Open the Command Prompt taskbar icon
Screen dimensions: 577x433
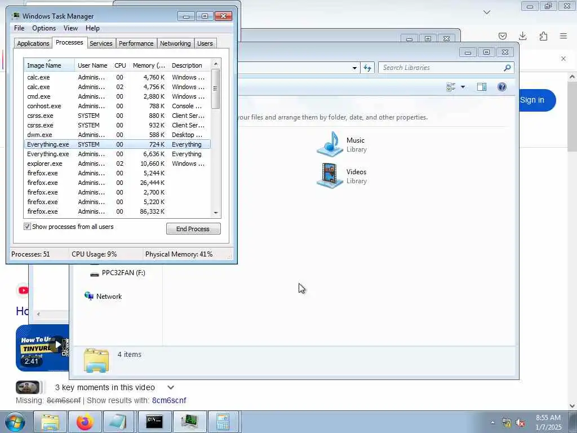tap(154, 422)
